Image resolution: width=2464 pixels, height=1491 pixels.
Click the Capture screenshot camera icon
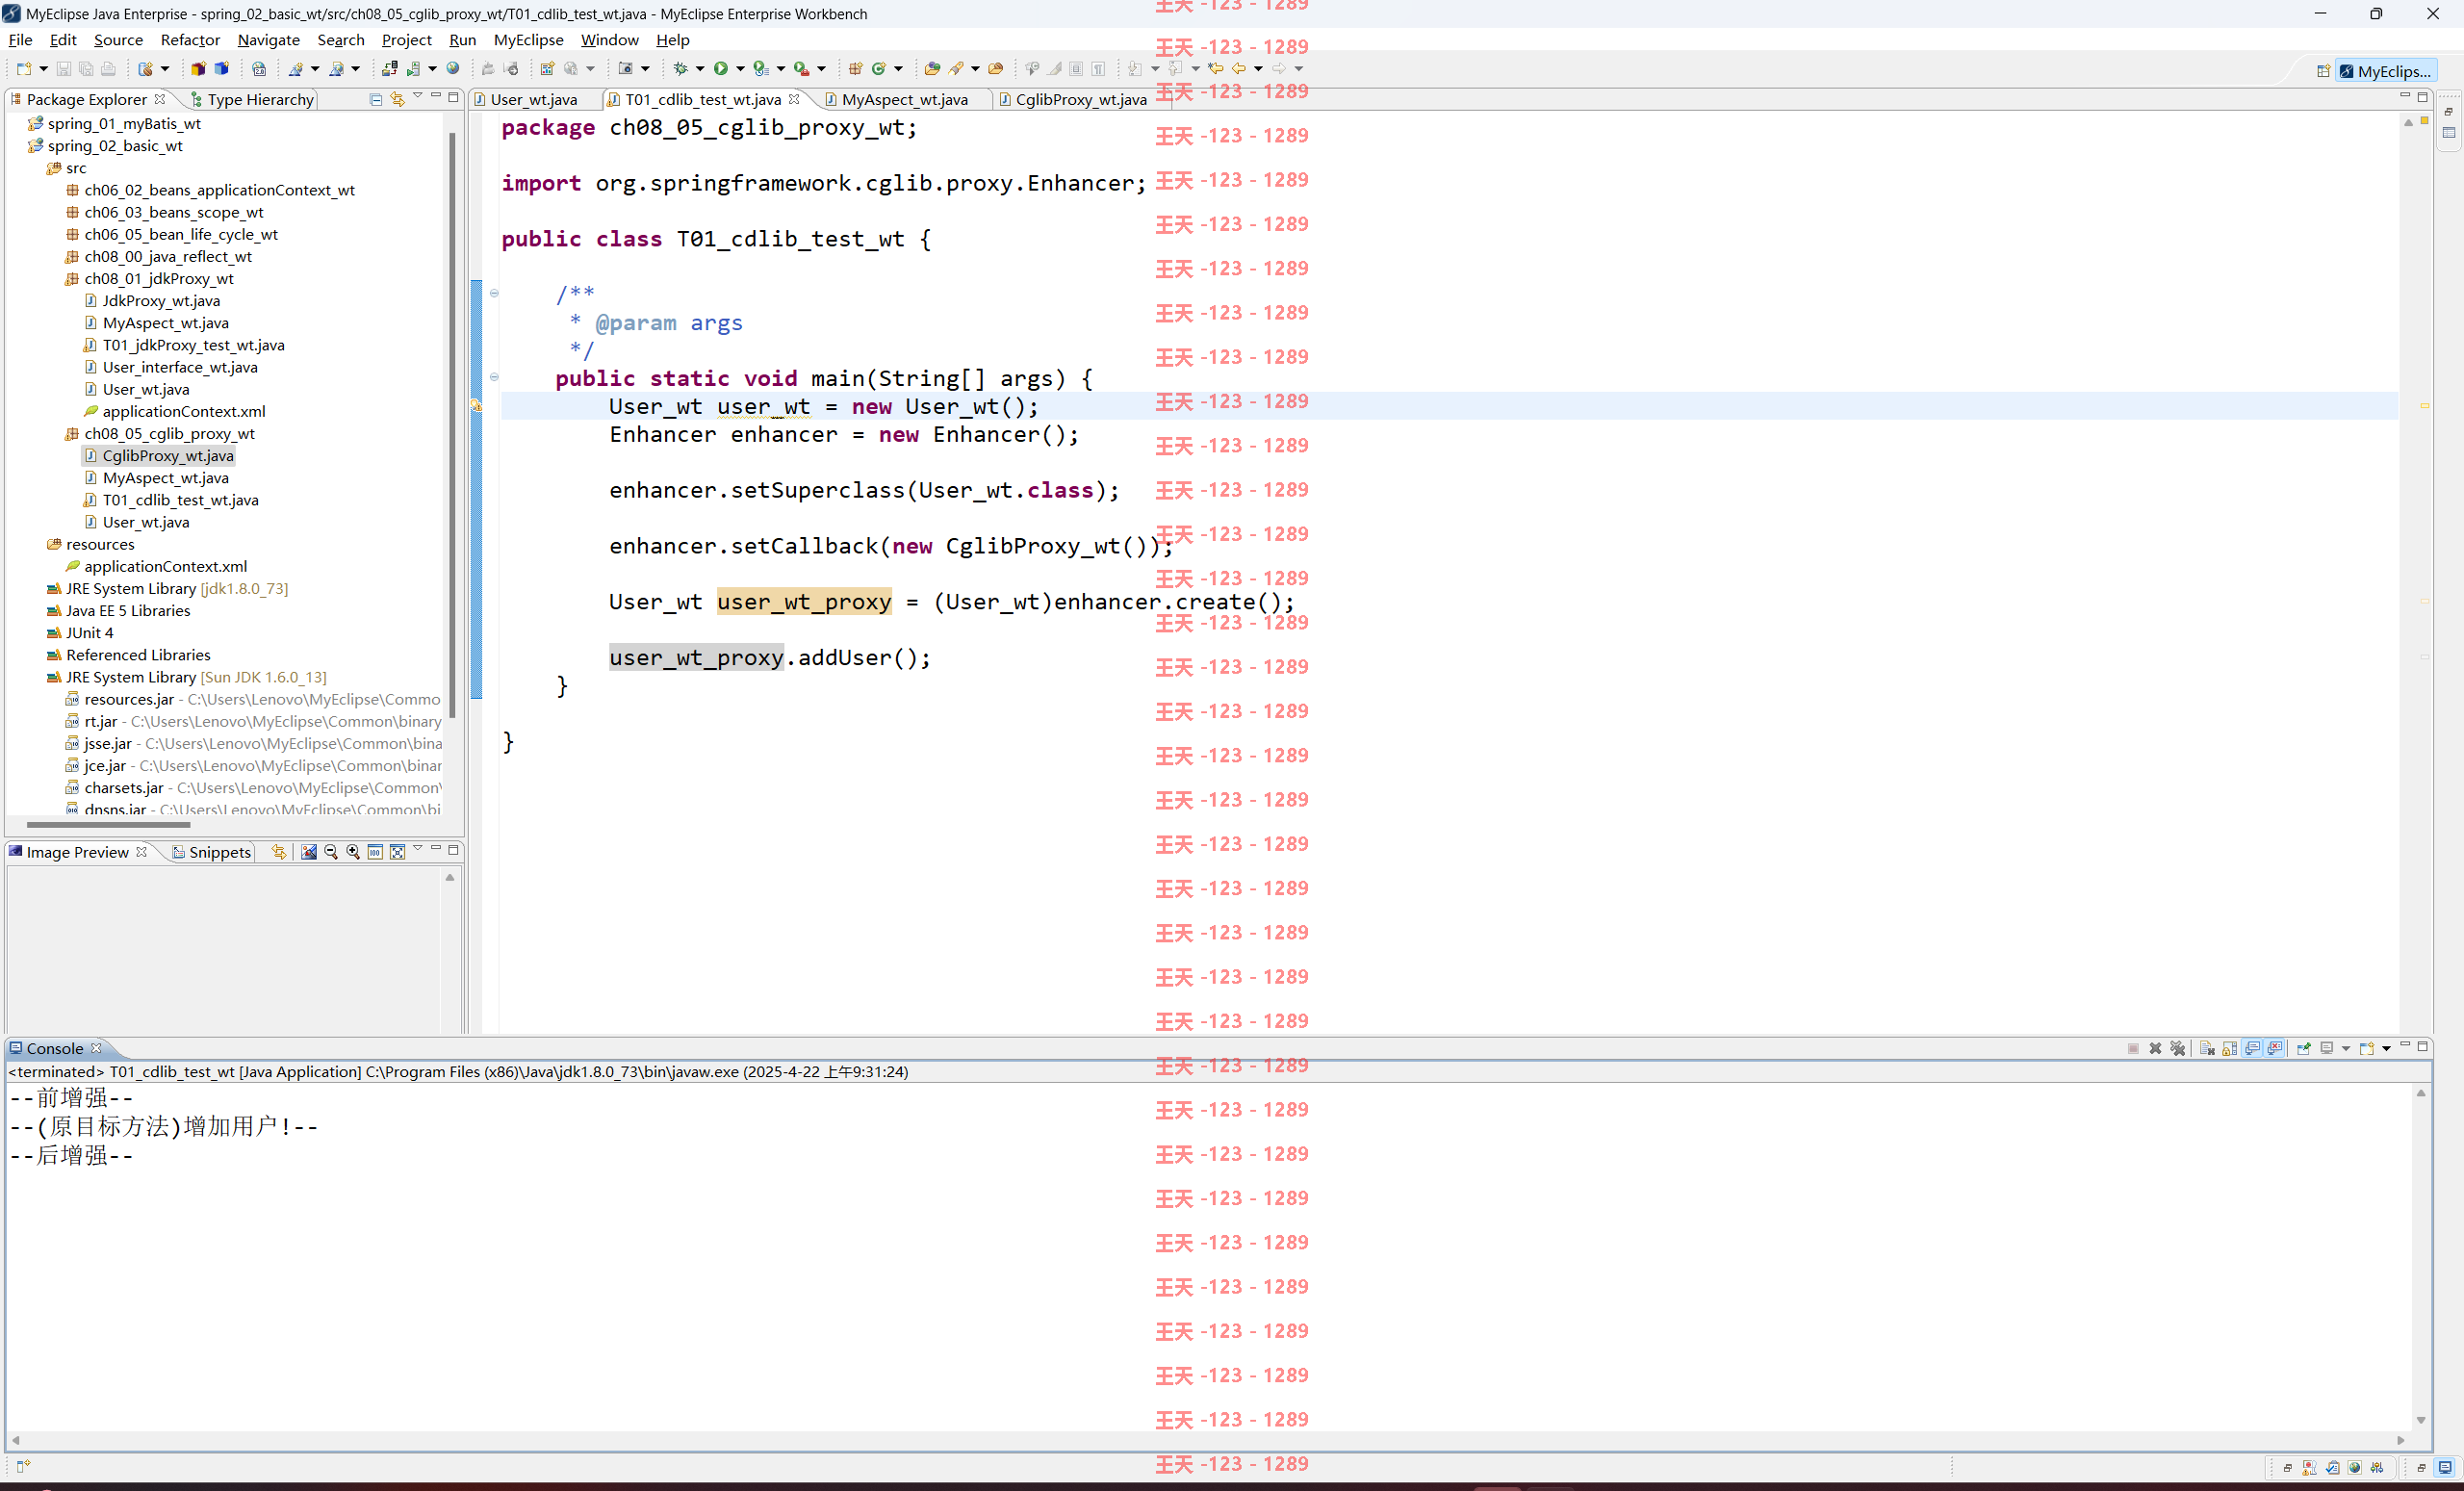[626, 69]
